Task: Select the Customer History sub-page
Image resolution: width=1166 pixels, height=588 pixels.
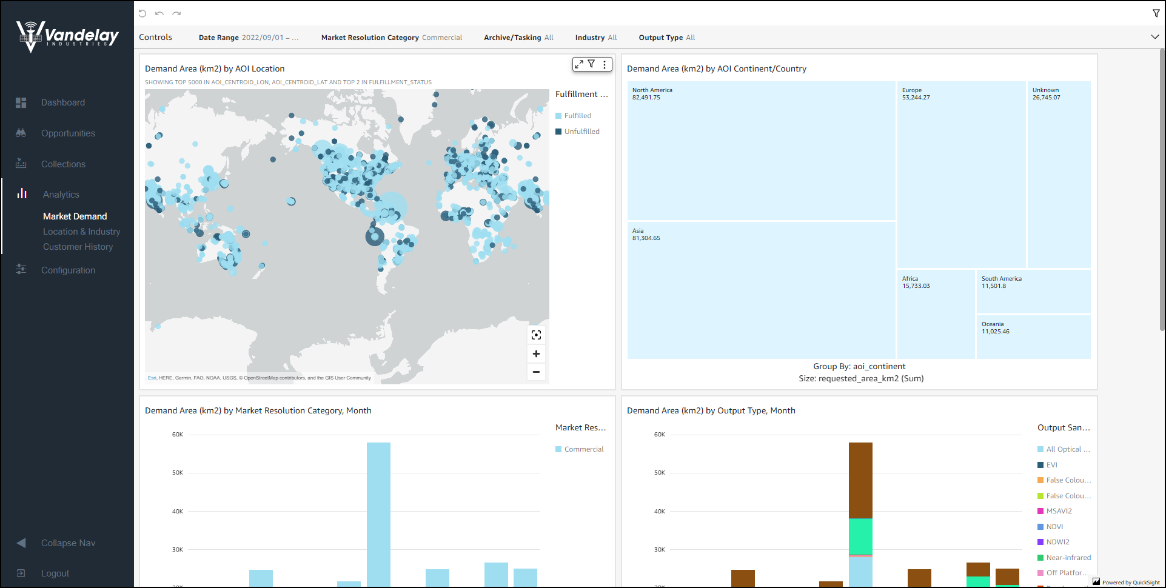Action: click(78, 247)
